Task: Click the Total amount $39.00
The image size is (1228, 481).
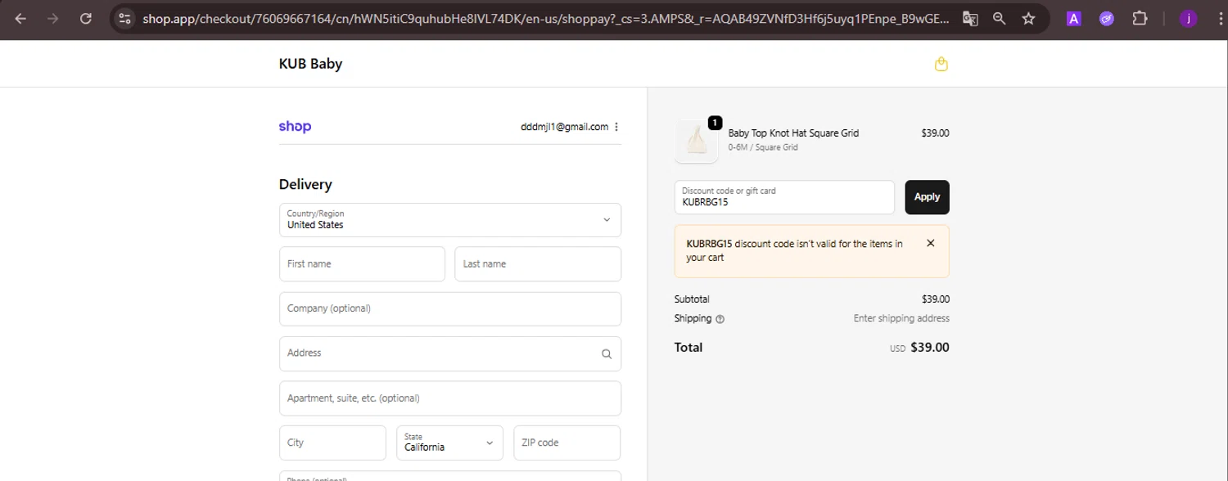Action: tap(930, 348)
